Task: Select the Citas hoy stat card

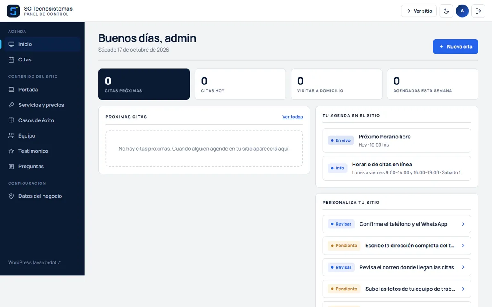Action: tap(240, 84)
